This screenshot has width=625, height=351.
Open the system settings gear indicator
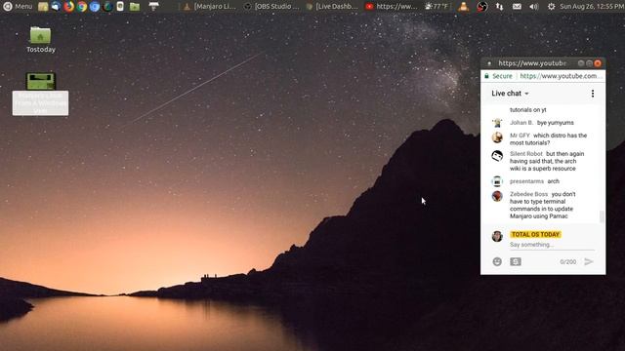tap(551, 7)
